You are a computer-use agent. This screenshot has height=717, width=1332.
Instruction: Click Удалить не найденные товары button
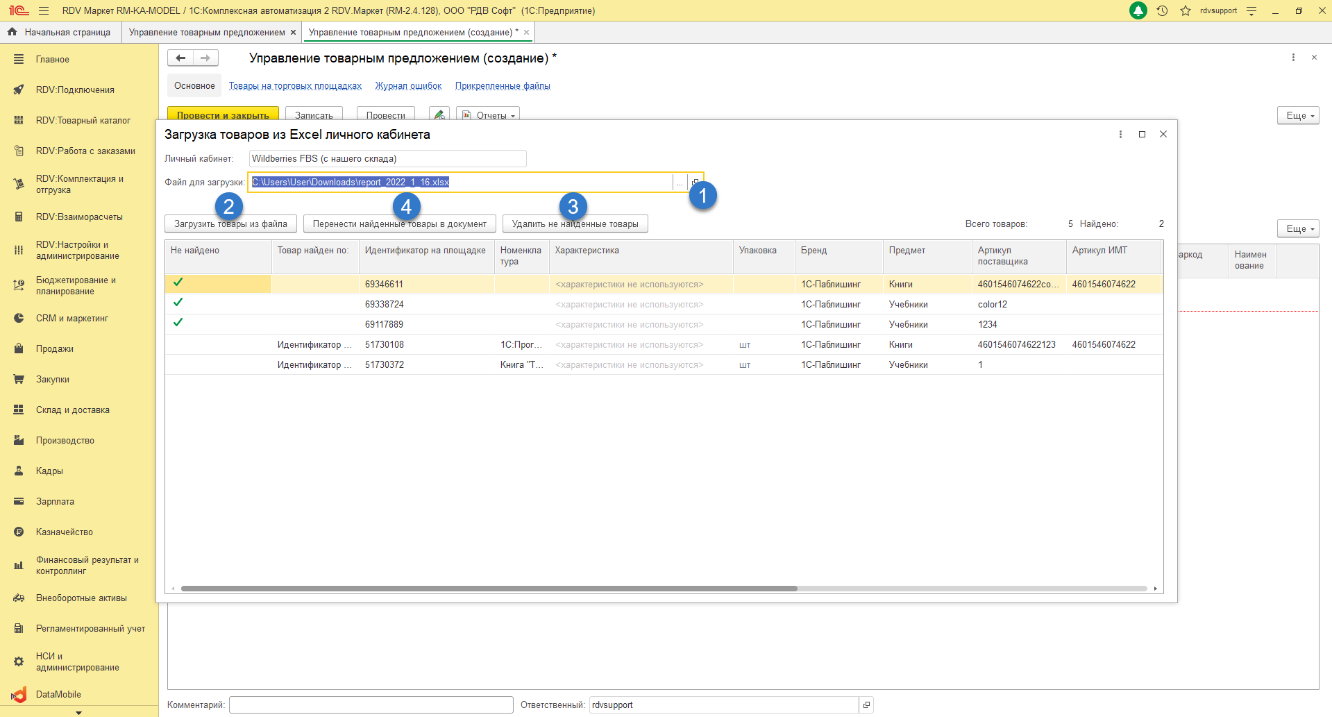click(x=575, y=223)
